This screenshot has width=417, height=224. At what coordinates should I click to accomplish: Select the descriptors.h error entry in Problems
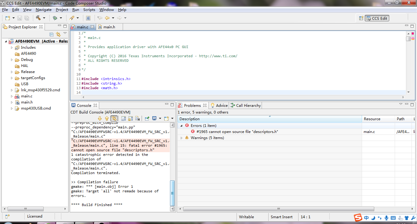pyautogui.click(x=237, y=132)
